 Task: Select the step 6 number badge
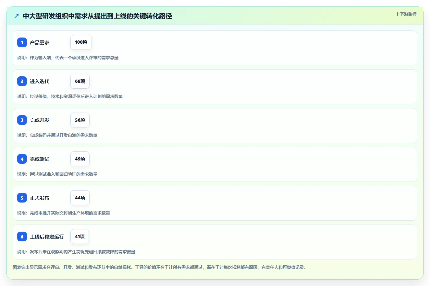(x=22, y=236)
